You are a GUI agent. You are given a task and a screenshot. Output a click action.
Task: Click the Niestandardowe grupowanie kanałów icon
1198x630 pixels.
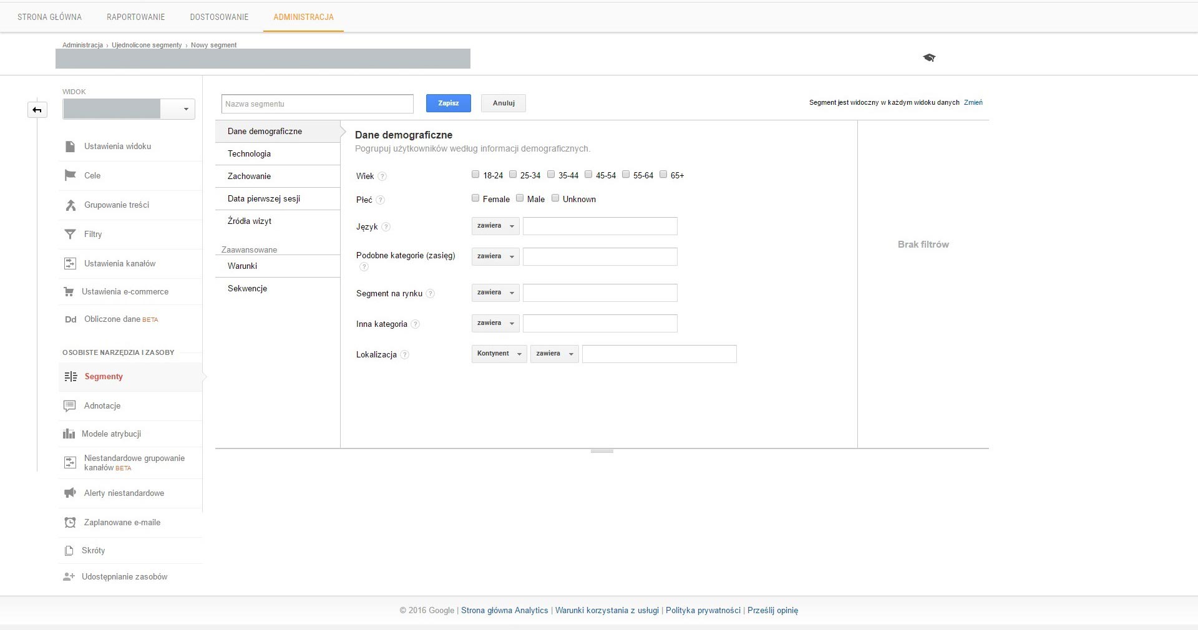pos(70,462)
